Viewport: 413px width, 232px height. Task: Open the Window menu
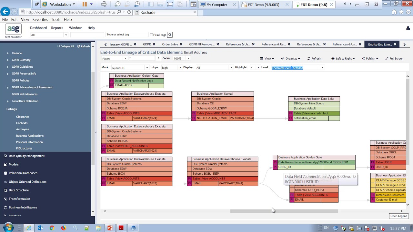[x=75, y=28]
